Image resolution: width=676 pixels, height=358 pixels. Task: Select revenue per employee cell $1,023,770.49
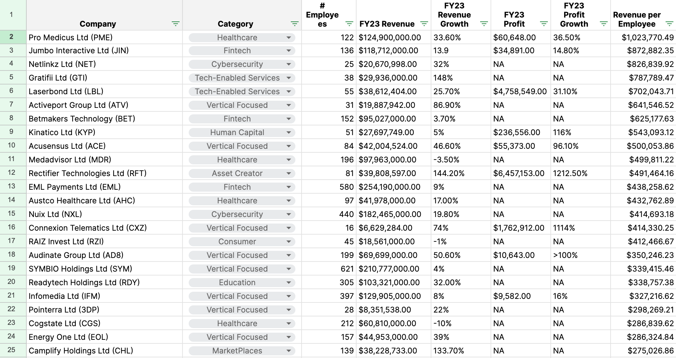643,37
